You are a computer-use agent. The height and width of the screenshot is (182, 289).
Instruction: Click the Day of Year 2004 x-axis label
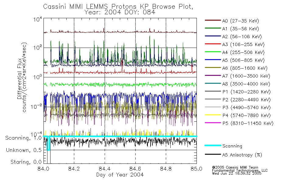tap(120, 175)
